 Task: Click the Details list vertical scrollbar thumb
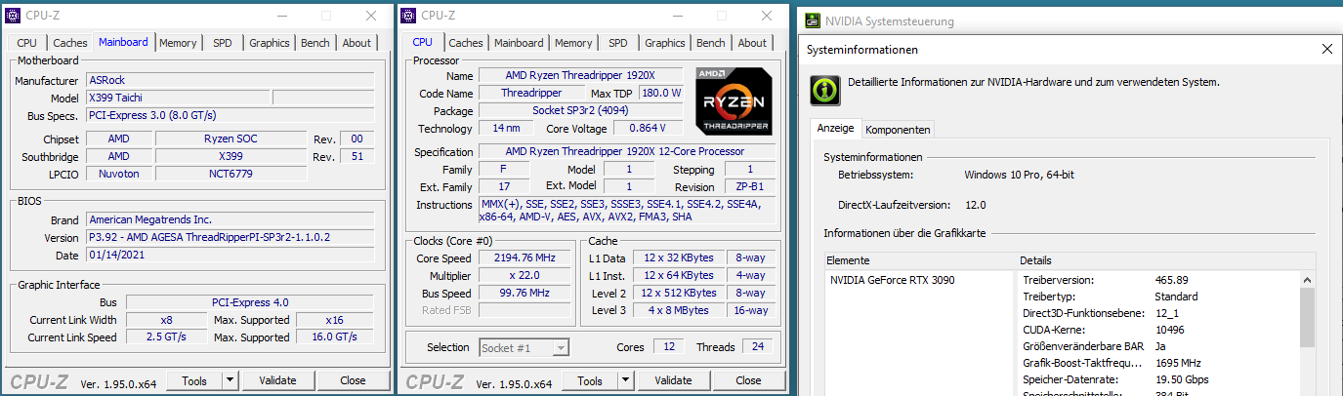coord(1308,318)
